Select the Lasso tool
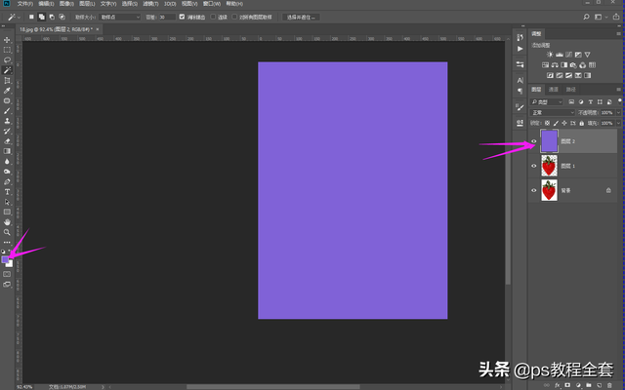 7,60
